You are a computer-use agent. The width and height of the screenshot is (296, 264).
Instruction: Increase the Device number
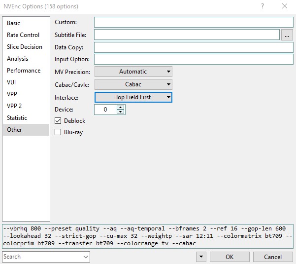pyautogui.click(x=120, y=108)
